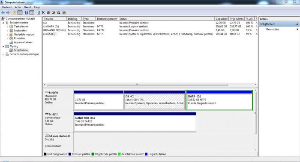The height and width of the screenshot is (162, 300).
Task: Click the blue Back arrow in toolbar
Action: (x=3, y=12)
